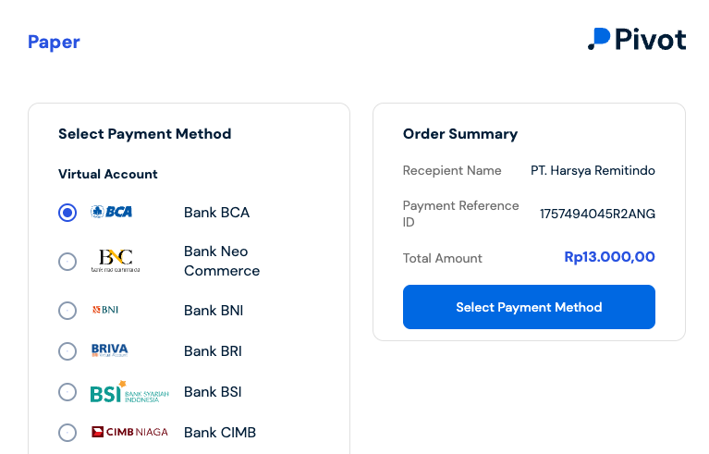Click the BNI bank logo
709x454 pixels.
pyautogui.click(x=104, y=310)
